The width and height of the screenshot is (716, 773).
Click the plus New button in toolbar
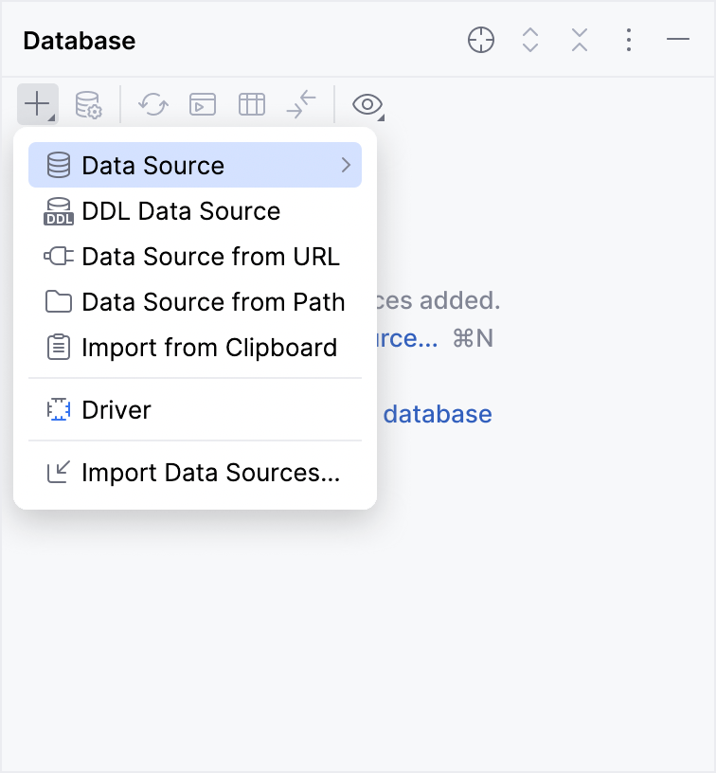(36, 104)
